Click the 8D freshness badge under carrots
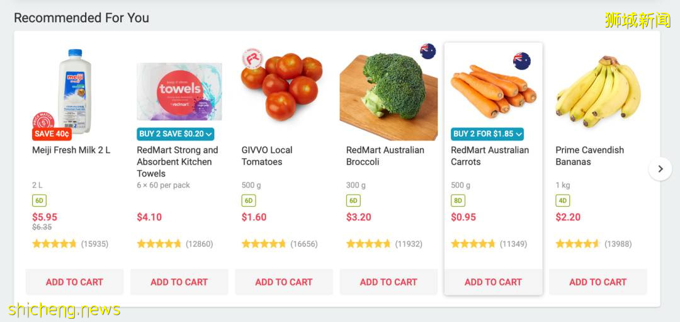The width and height of the screenshot is (680, 322). point(458,201)
